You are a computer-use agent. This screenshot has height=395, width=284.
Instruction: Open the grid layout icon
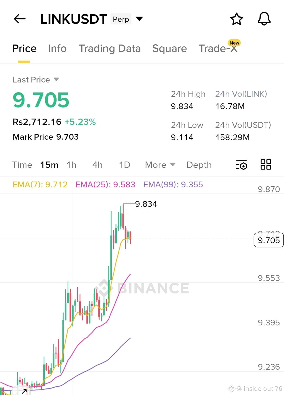coord(266,164)
